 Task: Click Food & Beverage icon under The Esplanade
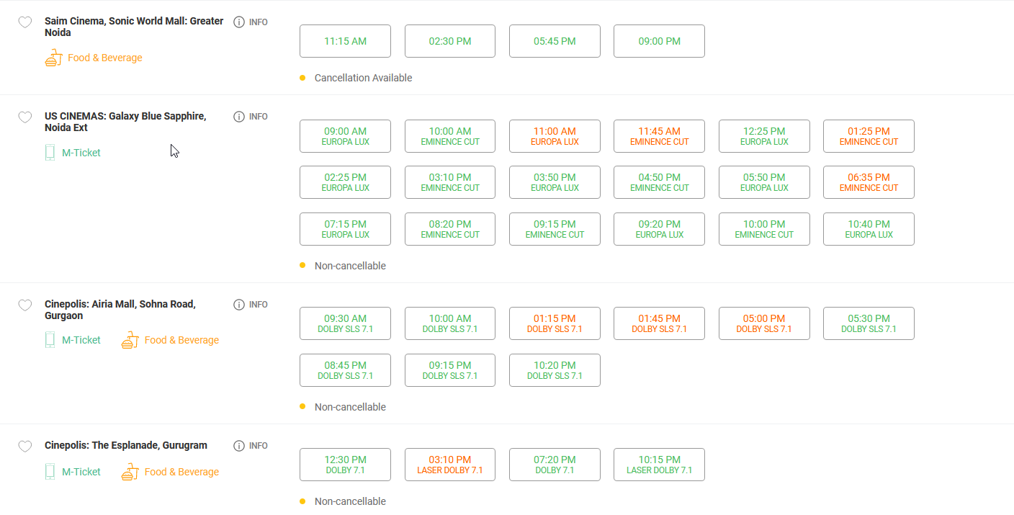(x=130, y=472)
